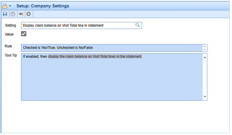The height and width of the screenshot is (135, 232).
Task: Click the padlock icon in the title bar
Action: click(5, 6)
